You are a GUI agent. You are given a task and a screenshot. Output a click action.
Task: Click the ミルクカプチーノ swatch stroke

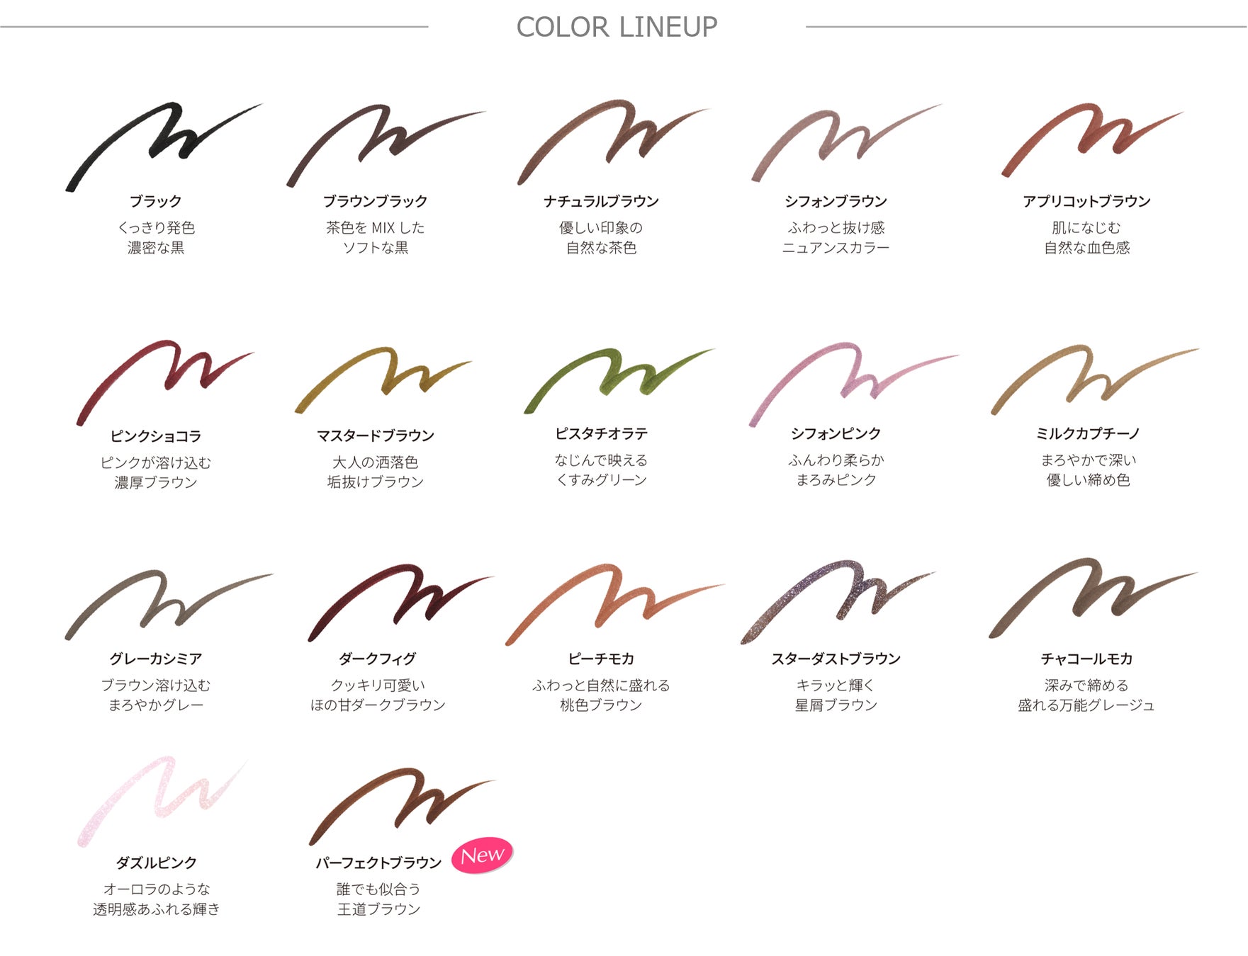[1094, 380]
